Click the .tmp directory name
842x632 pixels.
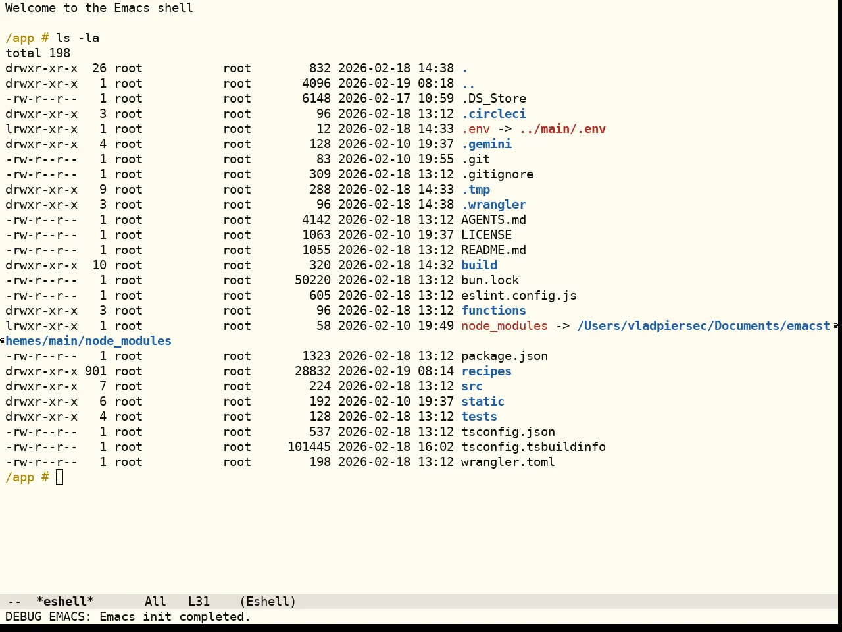click(x=476, y=190)
